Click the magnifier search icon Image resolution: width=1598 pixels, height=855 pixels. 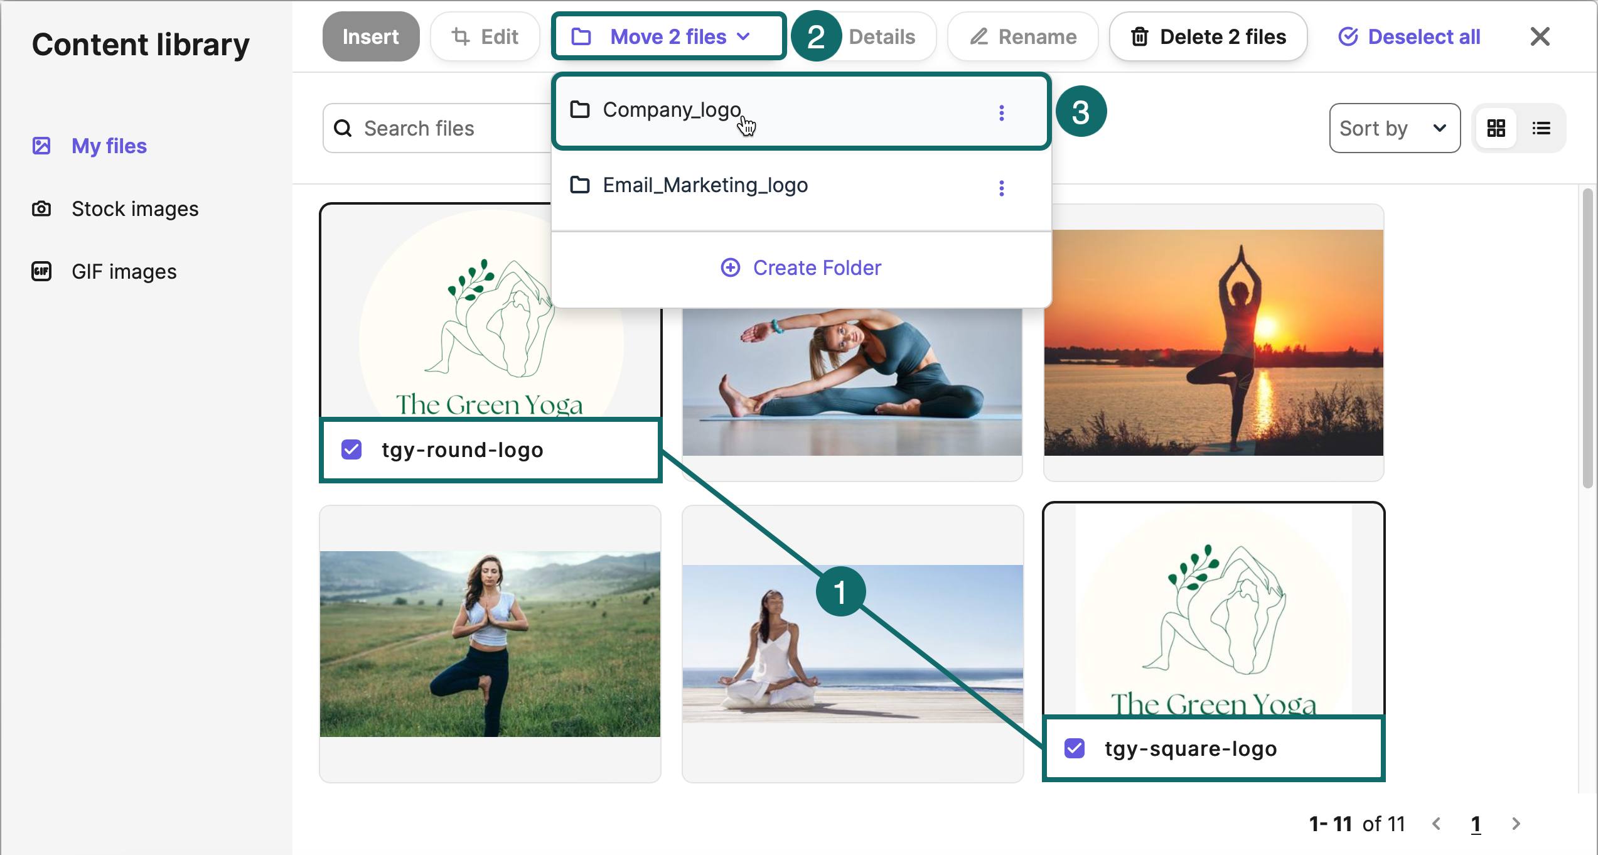click(x=343, y=129)
